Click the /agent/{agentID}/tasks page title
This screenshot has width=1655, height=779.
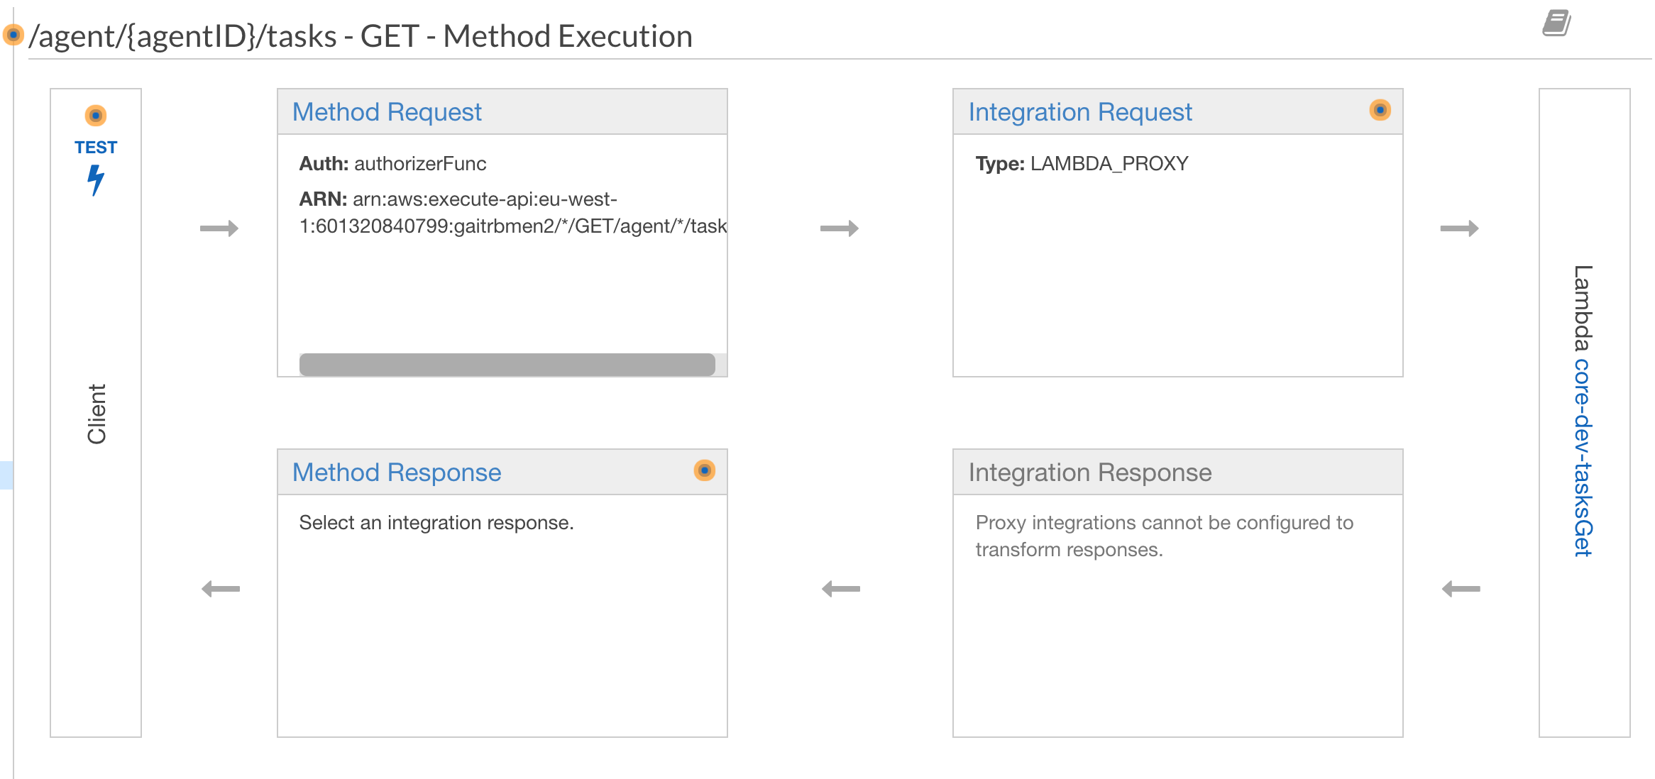(355, 35)
